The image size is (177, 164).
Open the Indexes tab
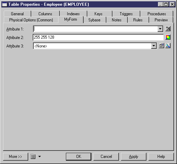73,14
